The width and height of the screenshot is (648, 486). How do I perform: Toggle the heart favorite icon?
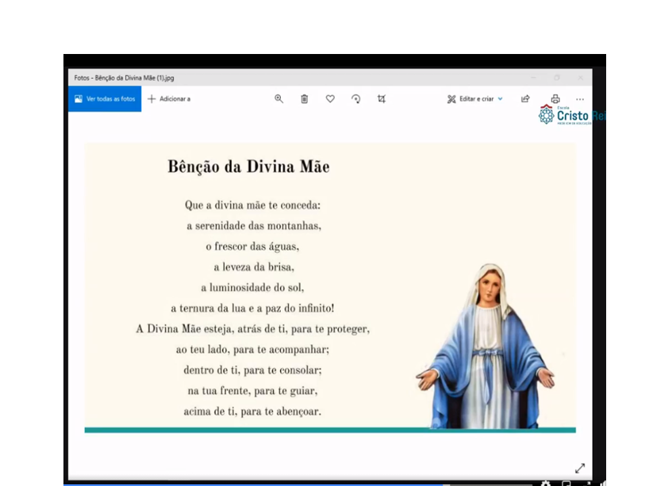[330, 99]
